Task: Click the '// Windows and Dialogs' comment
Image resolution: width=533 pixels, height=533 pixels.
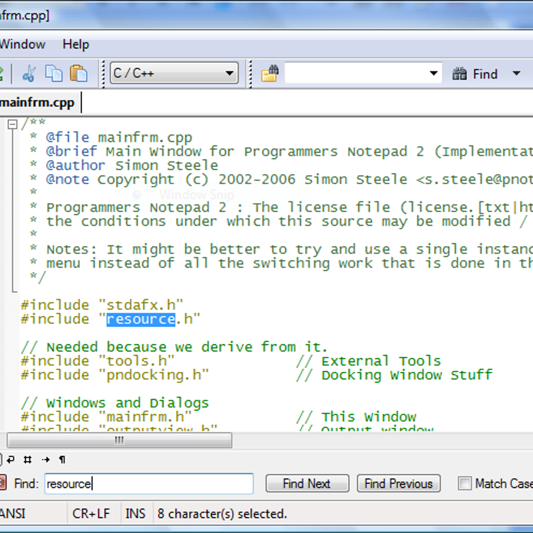Action: click(x=115, y=403)
